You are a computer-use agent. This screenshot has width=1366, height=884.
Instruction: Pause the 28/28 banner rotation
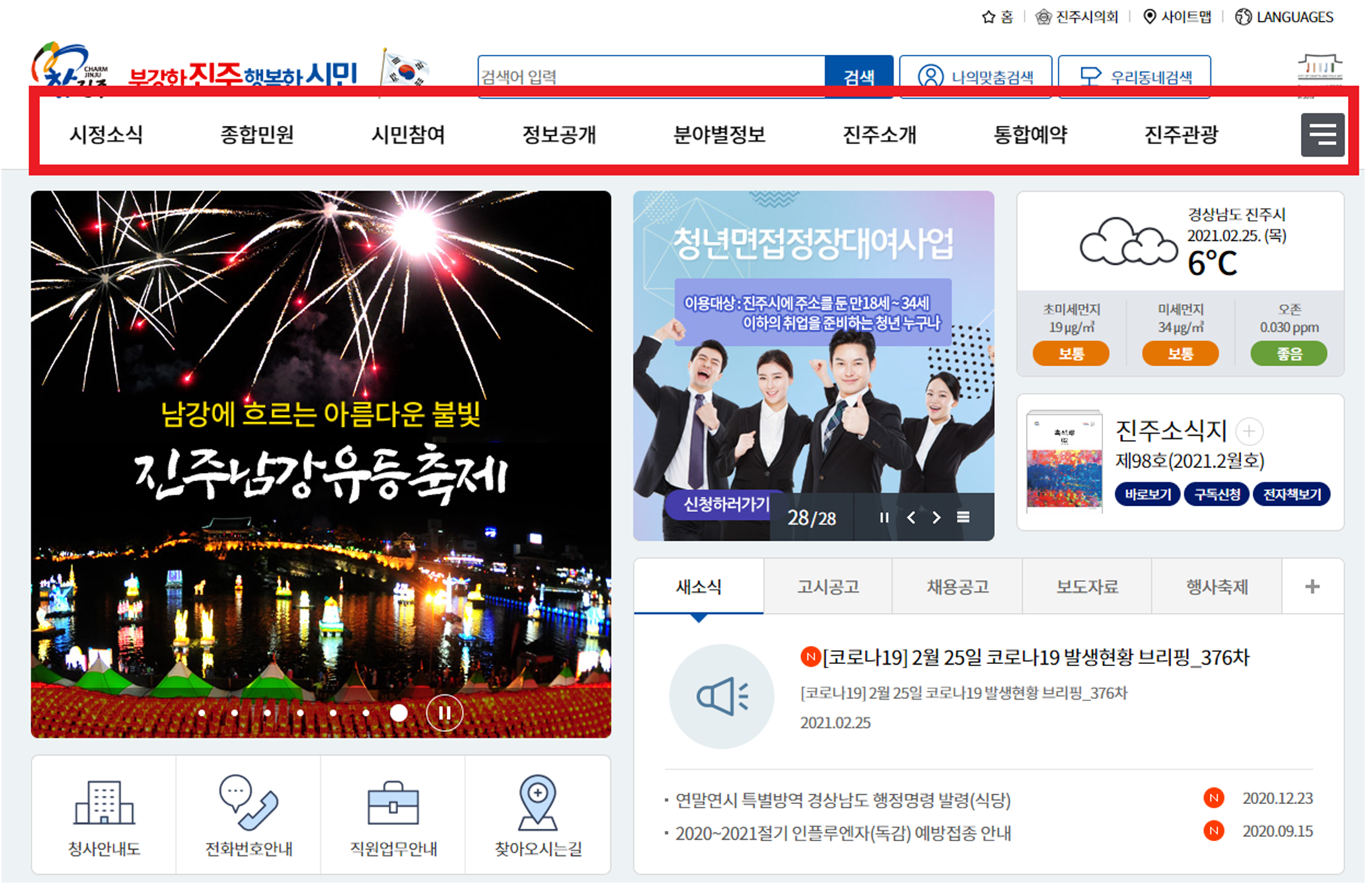pyautogui.click(x=884, y=517)
